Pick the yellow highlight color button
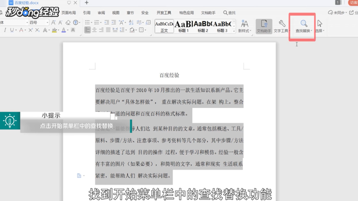358x201 pixels. [x=54, y=30]
